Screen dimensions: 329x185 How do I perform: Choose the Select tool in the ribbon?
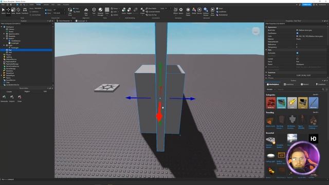(4, 11)
